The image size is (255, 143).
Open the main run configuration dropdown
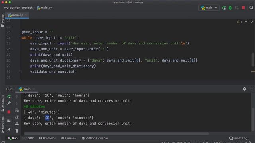tap(209, 8)
